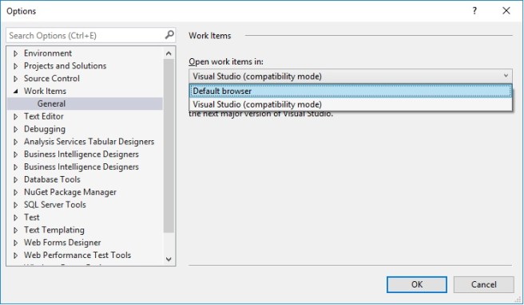Screen dimensions: 524x305
Task: Click the search magnifier icon
Action: coord(169,35)
